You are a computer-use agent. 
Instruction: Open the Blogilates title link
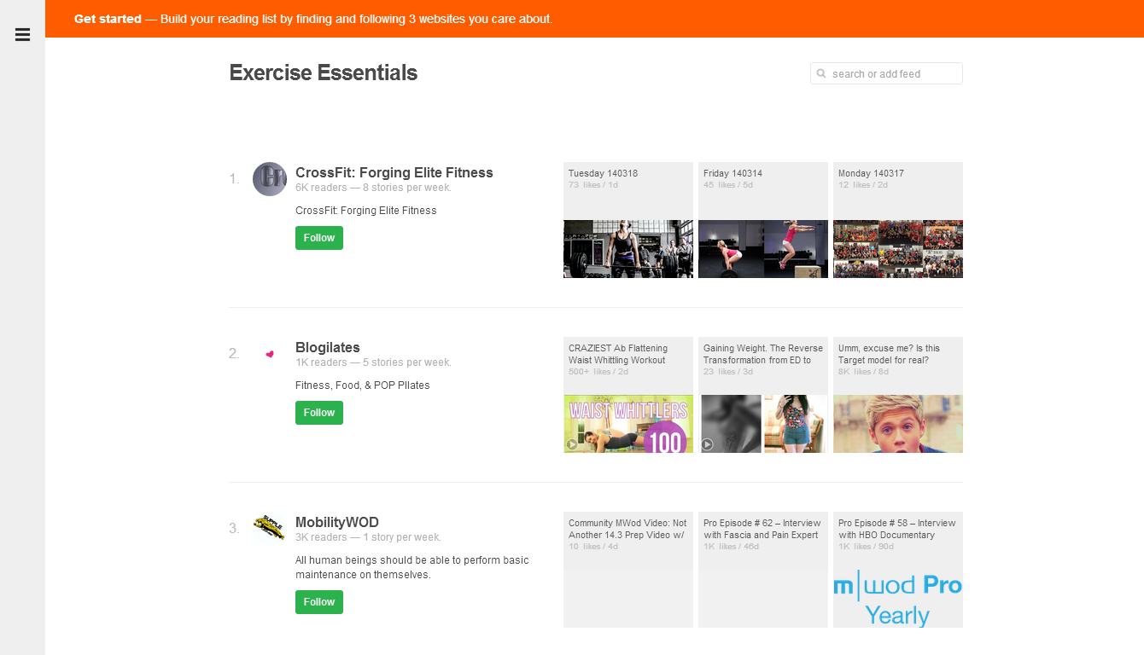click(x=328, y=347)
